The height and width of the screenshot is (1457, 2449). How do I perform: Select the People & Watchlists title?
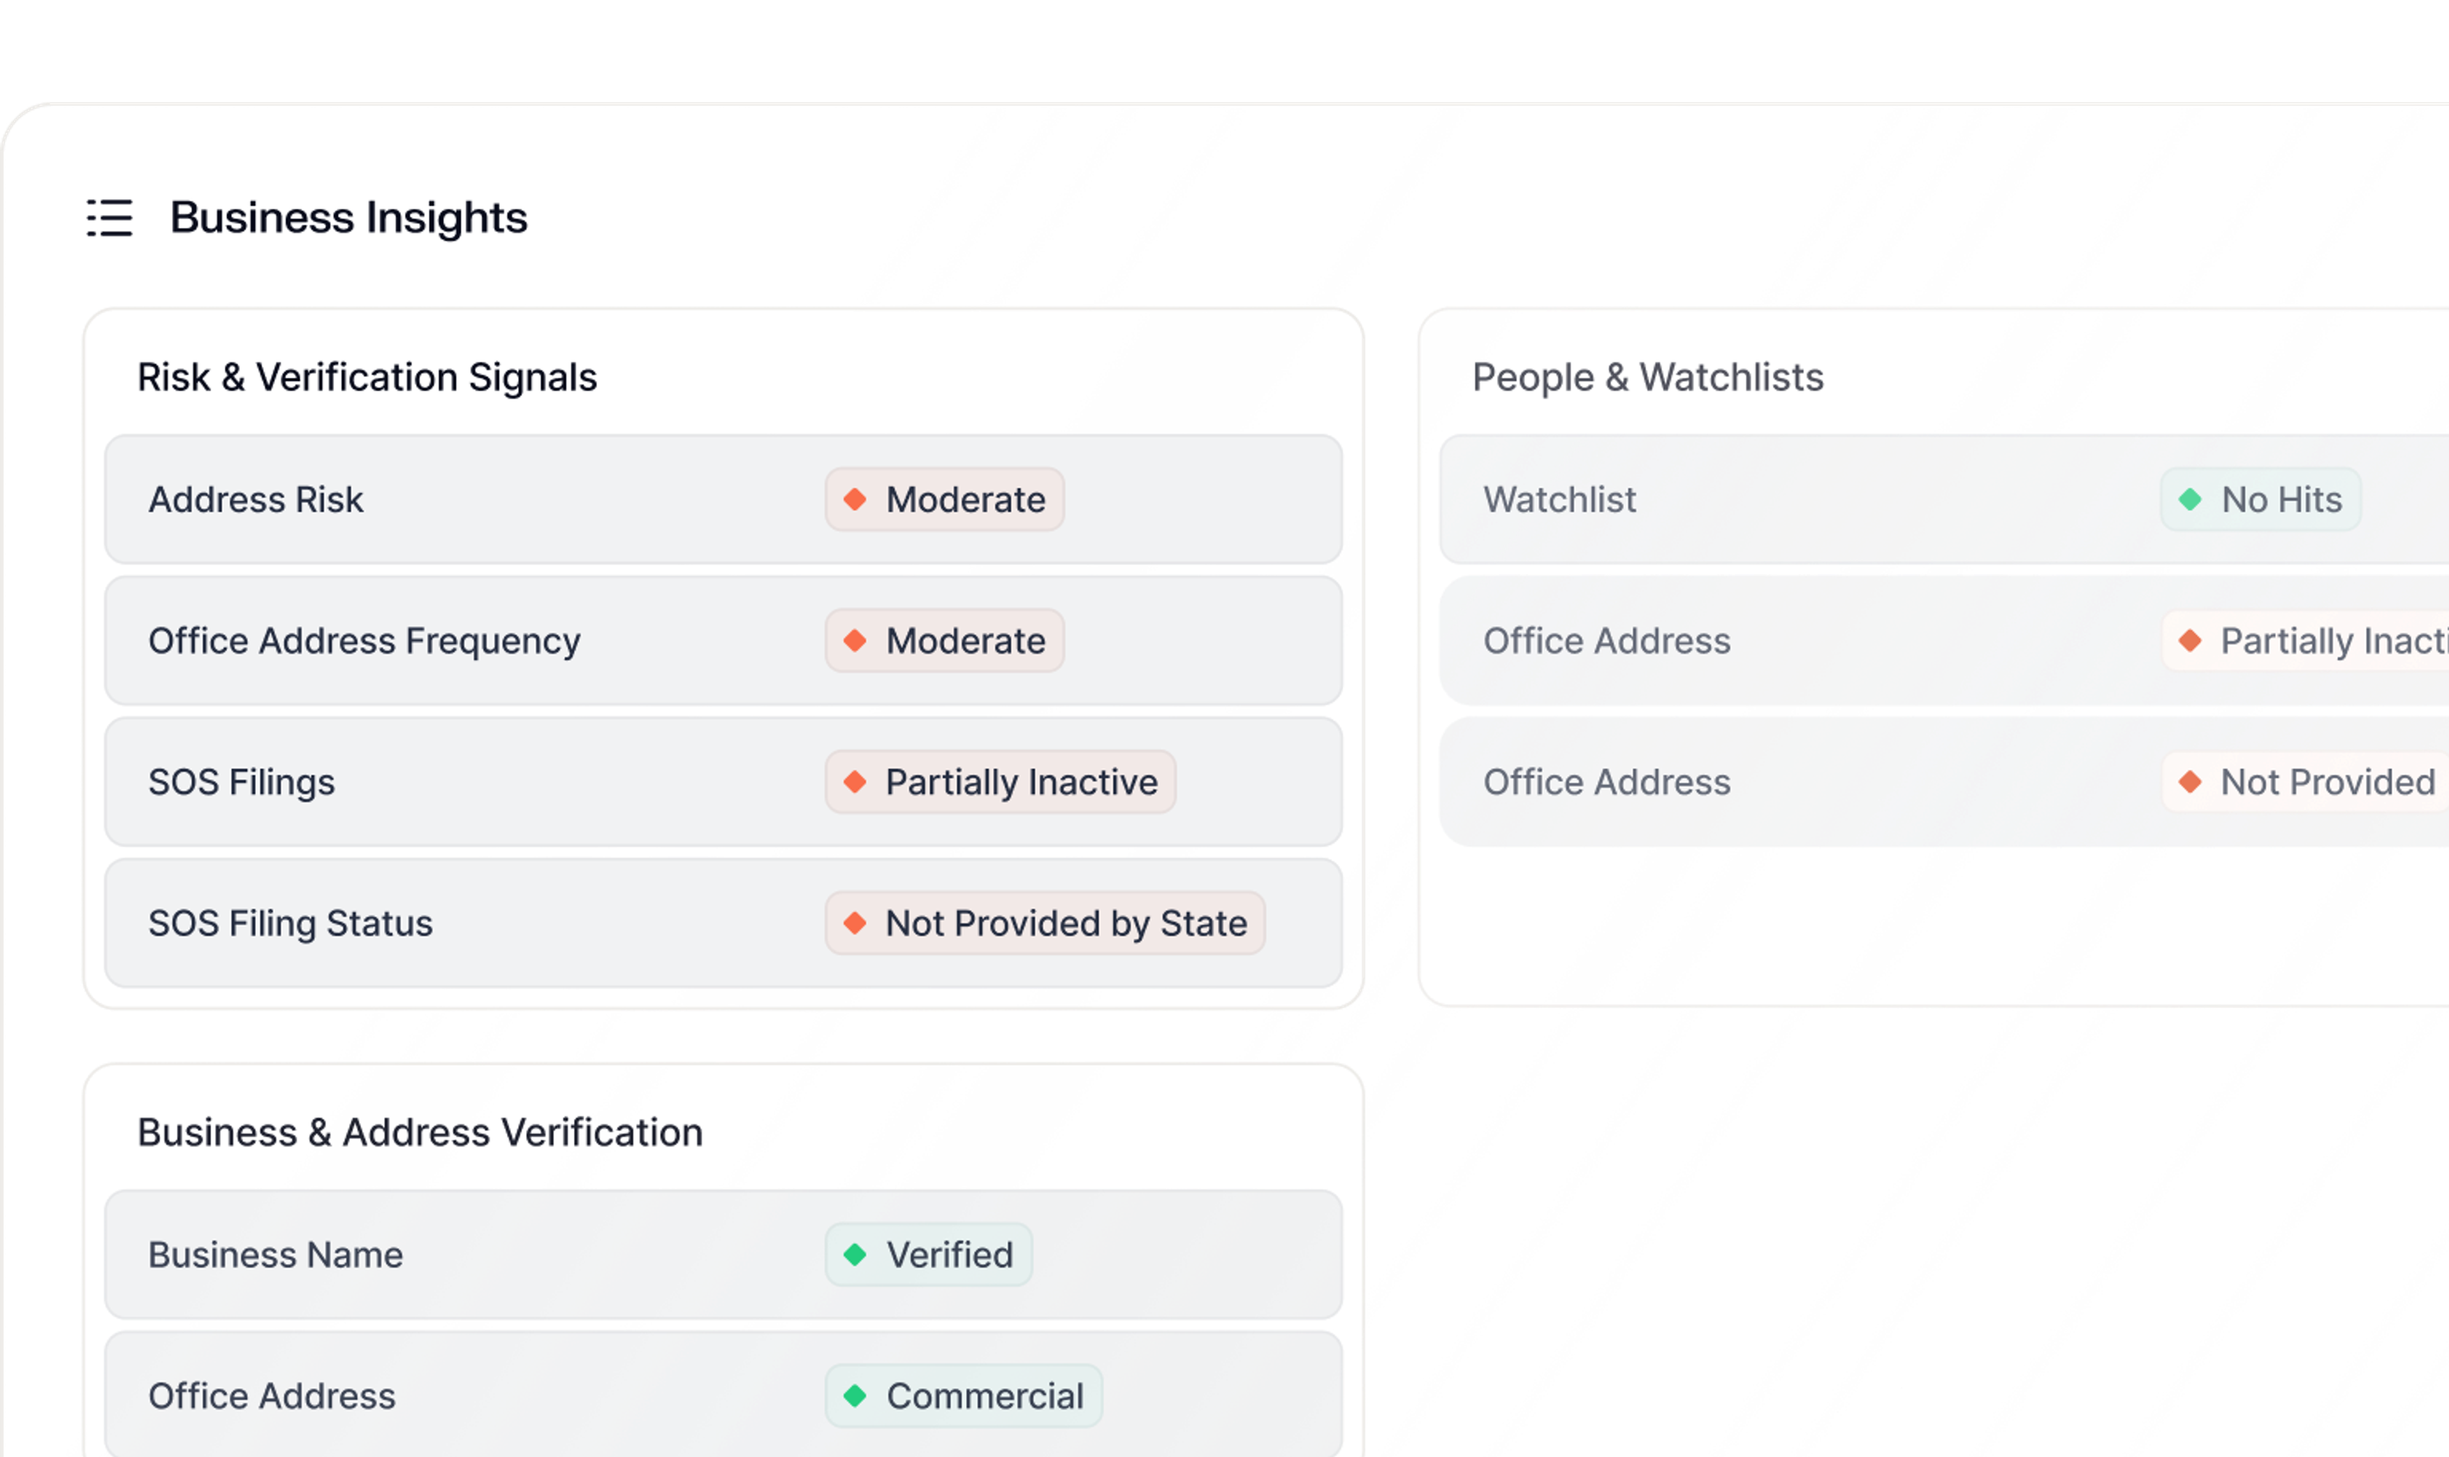click(x=1648, y=377)
